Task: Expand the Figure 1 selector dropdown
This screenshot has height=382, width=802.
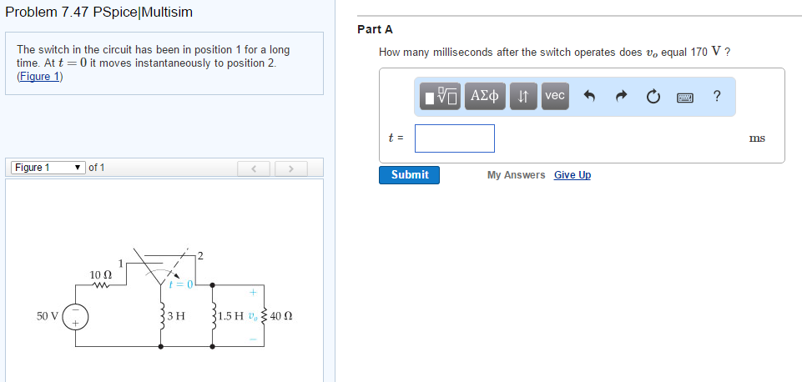Action: [x=47, y=168]
